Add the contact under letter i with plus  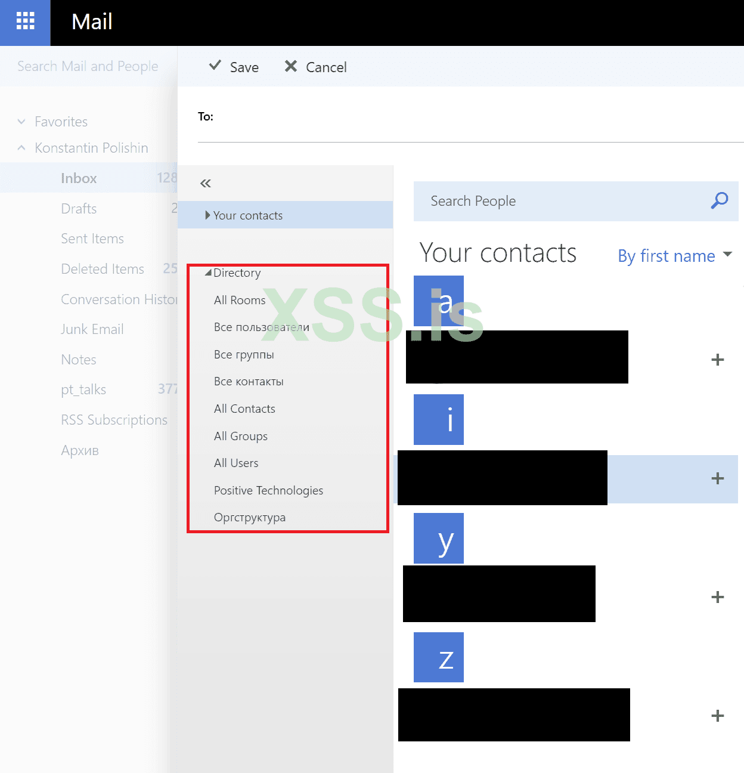click(718, 478)
